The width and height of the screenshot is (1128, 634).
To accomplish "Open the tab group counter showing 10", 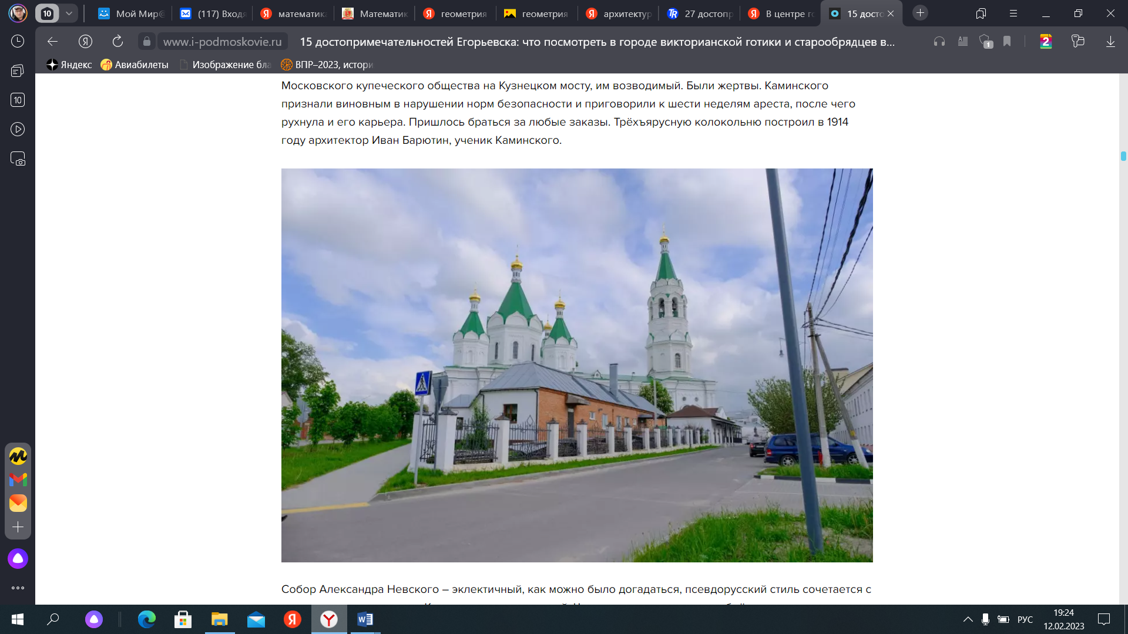I will [x=47, y=13].
